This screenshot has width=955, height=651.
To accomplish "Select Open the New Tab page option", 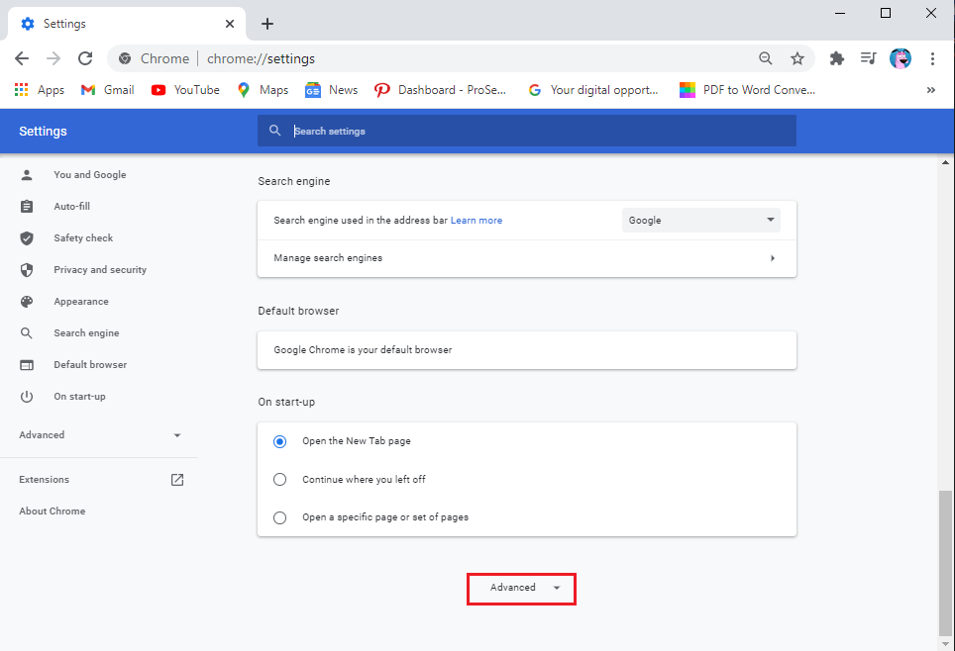I will click(x=280, y=442).
